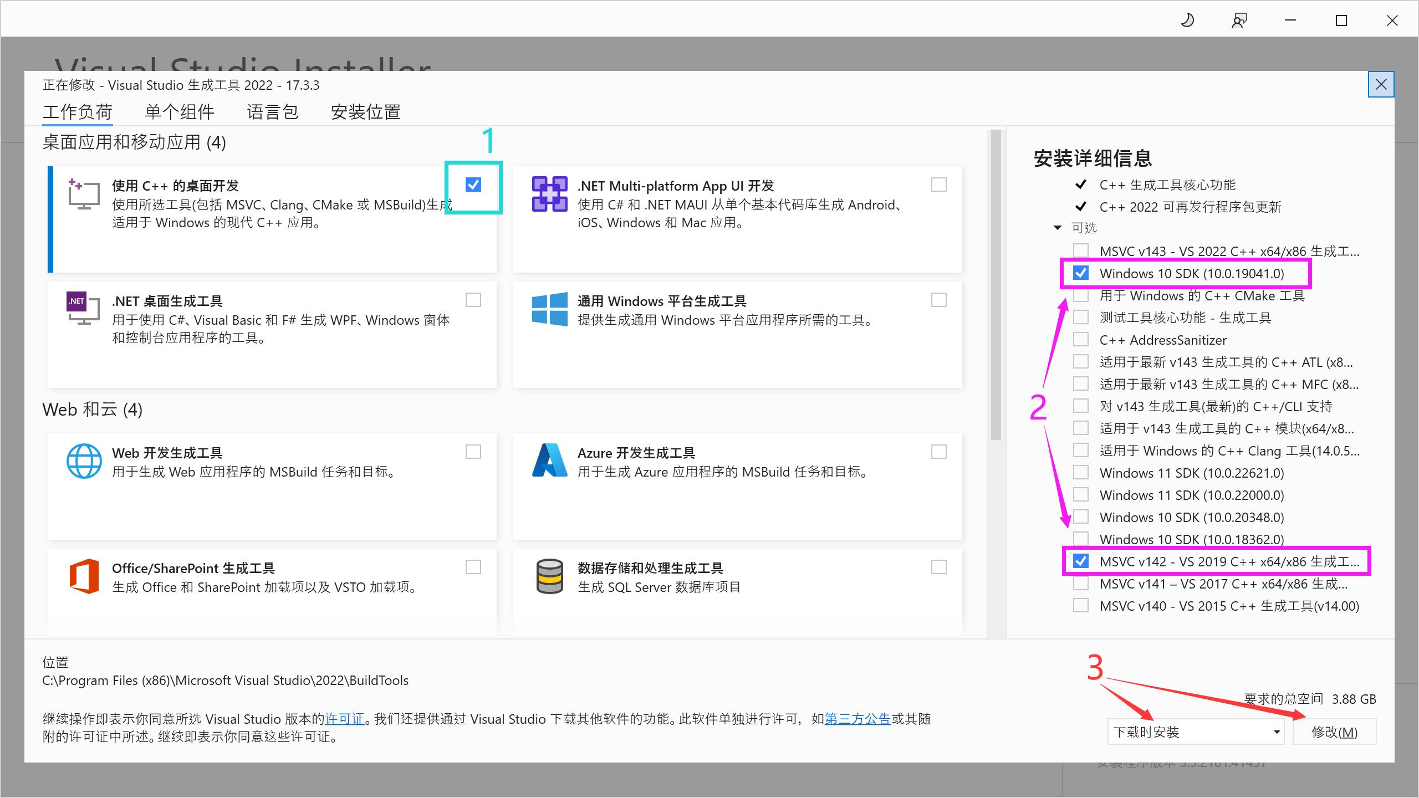
Task: Check the .NET Multi-platform App UI workload
Action: pyautogui.click(x=939, y=185)
